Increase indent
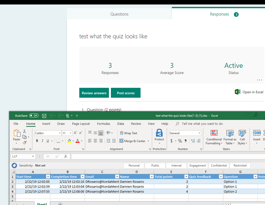The height and width of the screenshot is (205, 265). pyautogui.click(x=114, y=141)
